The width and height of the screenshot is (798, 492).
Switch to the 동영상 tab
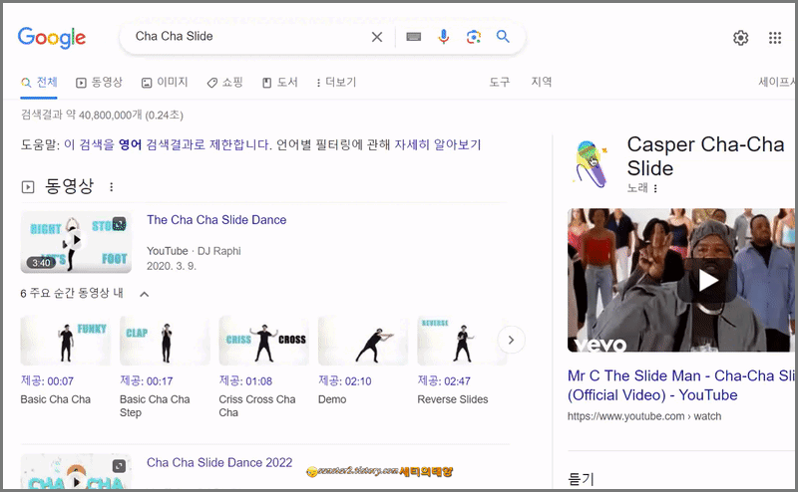(99, 83)
